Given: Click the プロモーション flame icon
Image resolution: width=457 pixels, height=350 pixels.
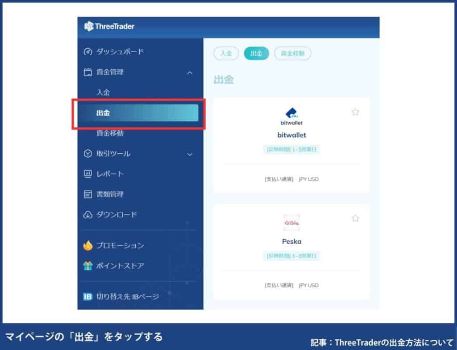Looking at the screenshot, I should click(x=88, y=245).
